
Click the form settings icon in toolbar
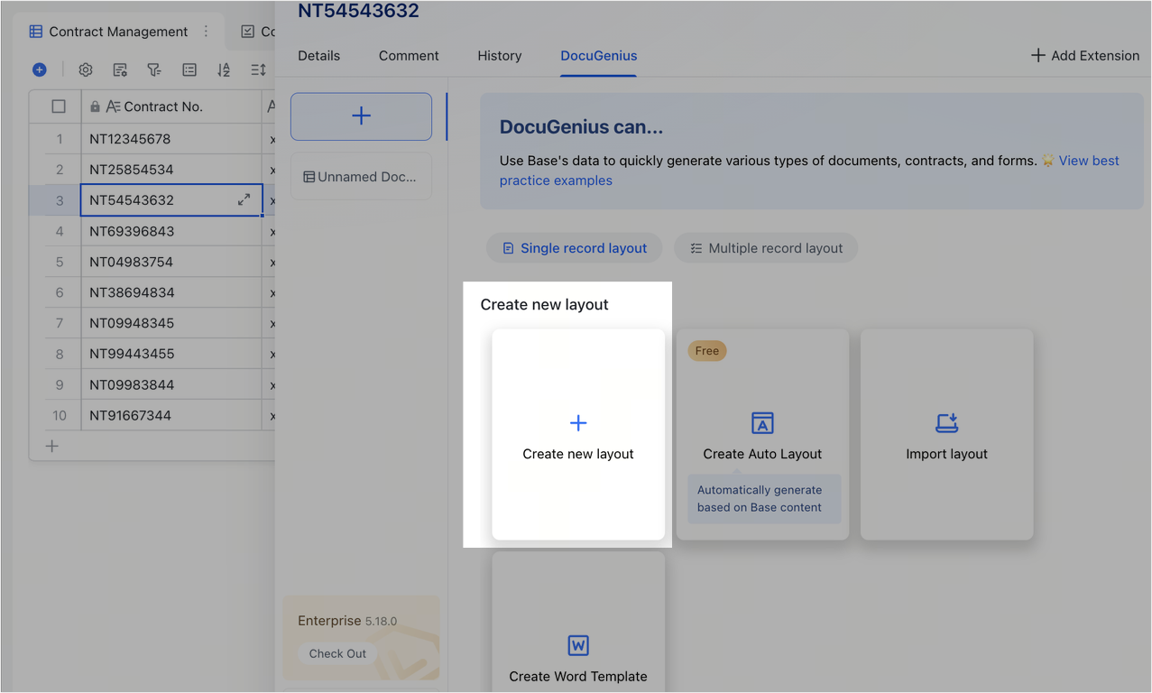(x=120, y=69)
